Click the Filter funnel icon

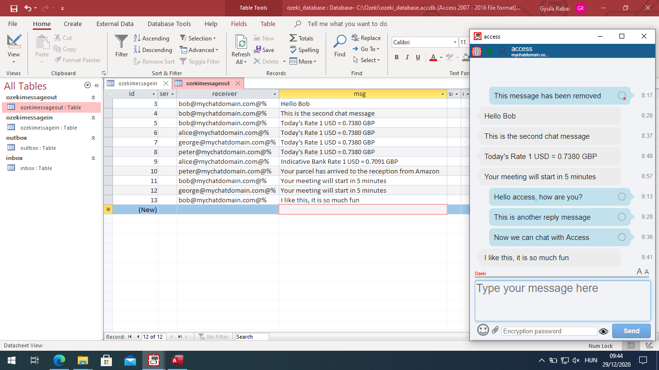122,42
